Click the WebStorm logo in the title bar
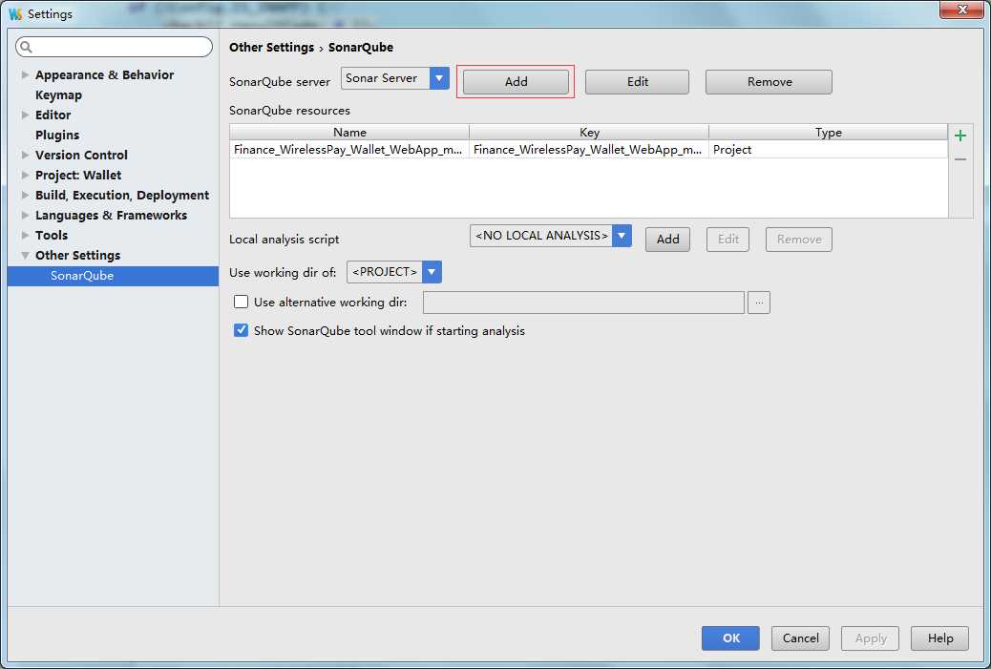Screen dimensions: 991x669 point(15,14)
